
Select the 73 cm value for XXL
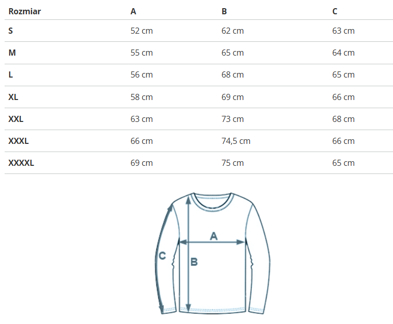point(232,119)
